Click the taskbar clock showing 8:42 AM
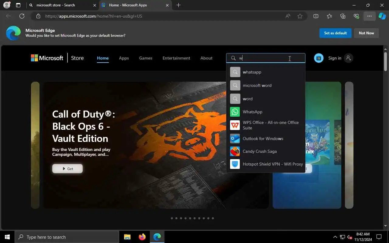This screenshot has width=389, height=243. tap(363, 237)
